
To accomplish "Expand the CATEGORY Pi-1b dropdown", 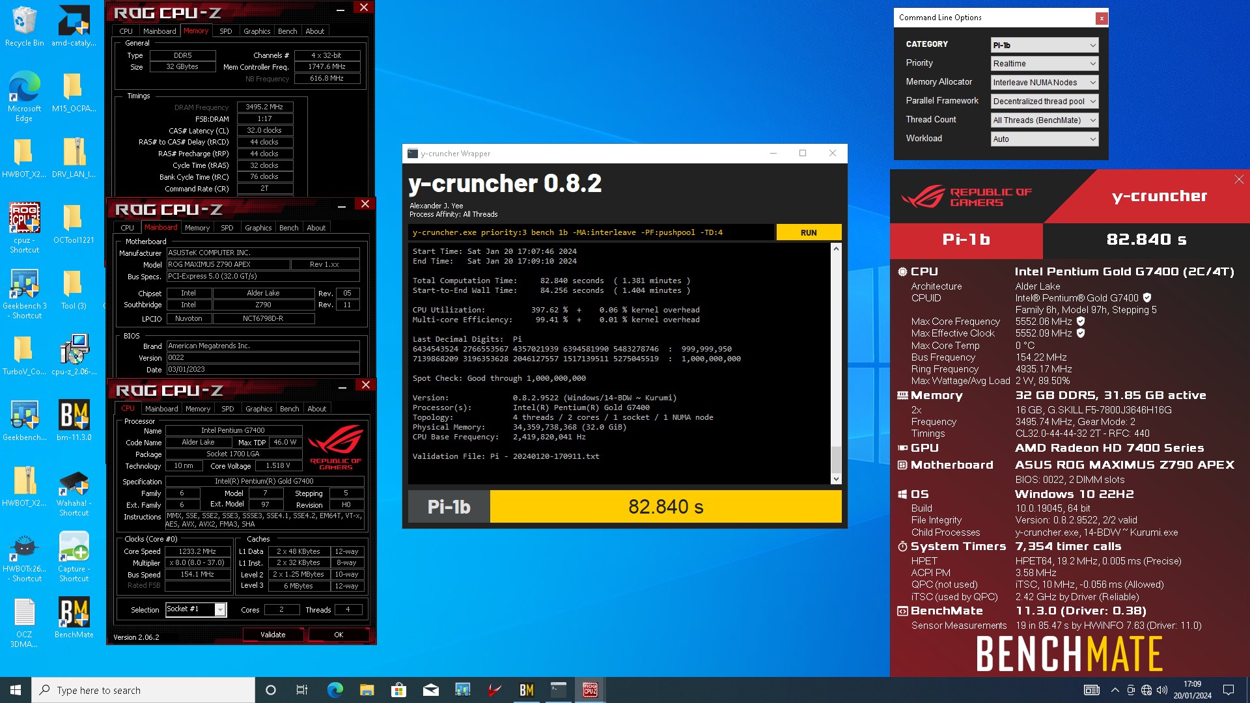I will 1044,45.
